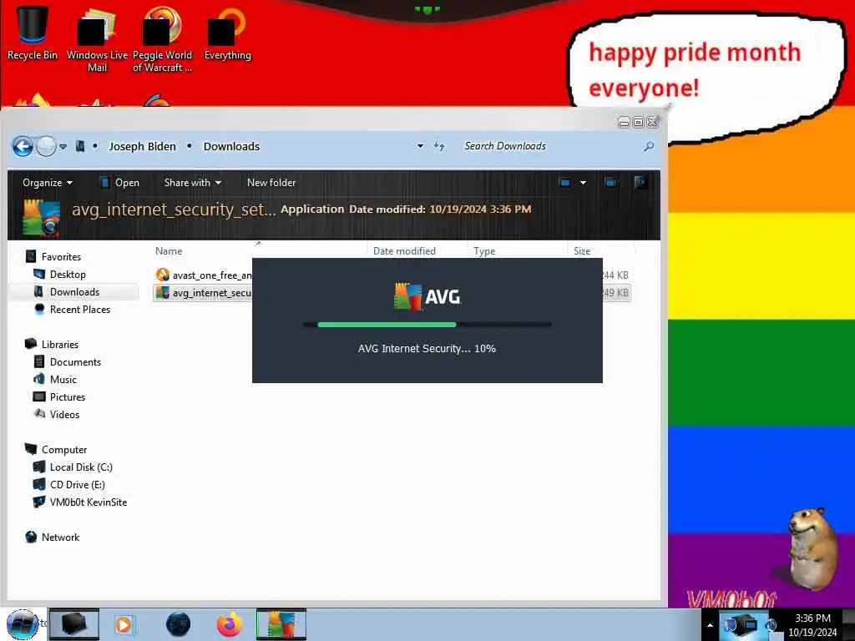855x641 pixels.
Task: Open Recent Places under Favorites
Action: 73,309
